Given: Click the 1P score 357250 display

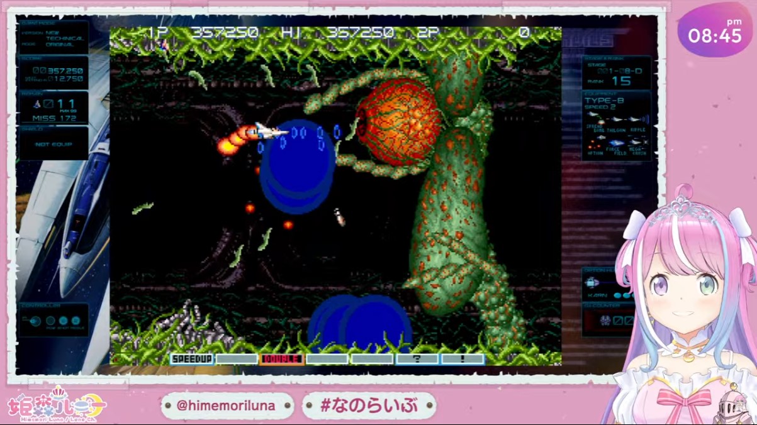Looking at the screenshot, I should [225, 33].
